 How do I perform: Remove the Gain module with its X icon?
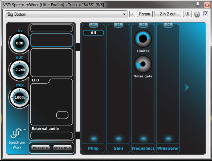click(118, 25)
